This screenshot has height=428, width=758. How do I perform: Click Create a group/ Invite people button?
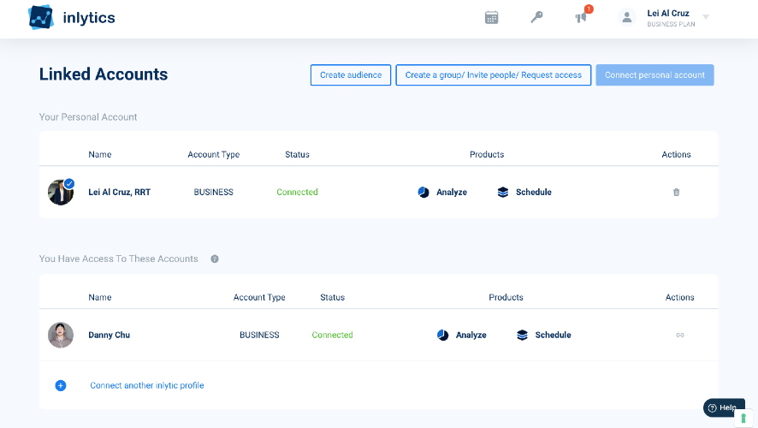(x=493, y=75)
